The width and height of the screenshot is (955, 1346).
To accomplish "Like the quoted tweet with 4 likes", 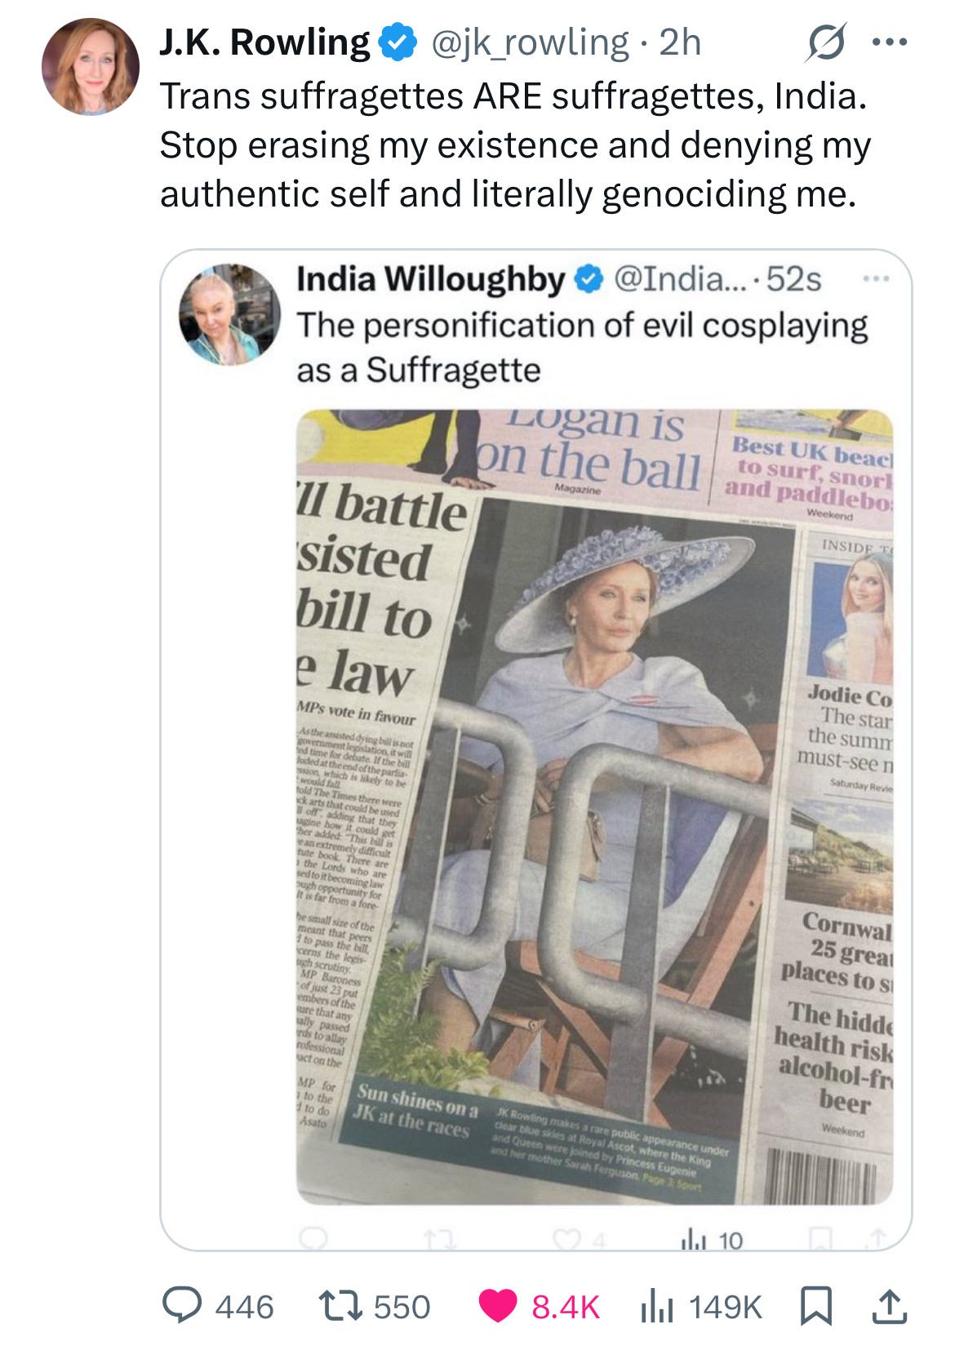I will [x=563, y=1241].
